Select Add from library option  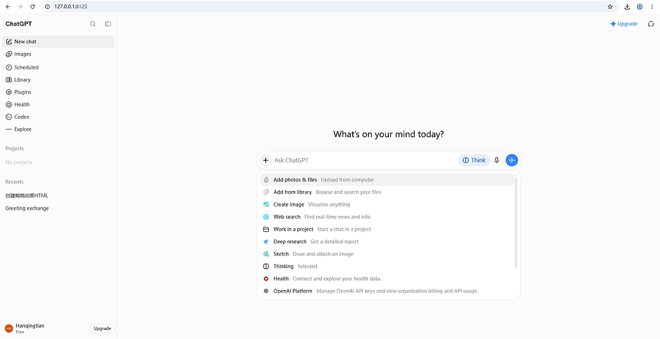click(387, 192)
